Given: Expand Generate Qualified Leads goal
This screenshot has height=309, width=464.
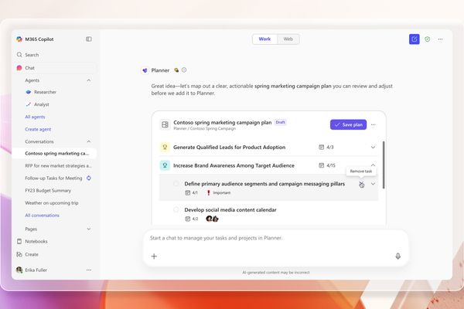Looking at the screenshot, I should (374, 148).
